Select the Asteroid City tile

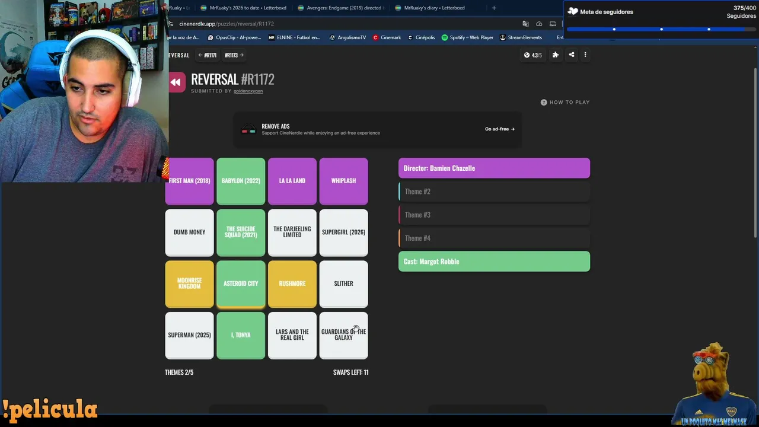point(241,284)
